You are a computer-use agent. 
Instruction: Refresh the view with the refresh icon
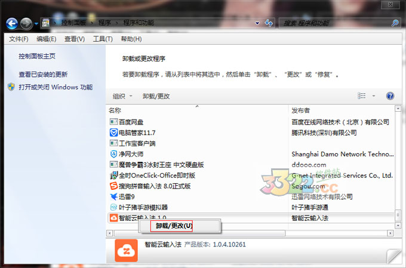tap(269, 23)
